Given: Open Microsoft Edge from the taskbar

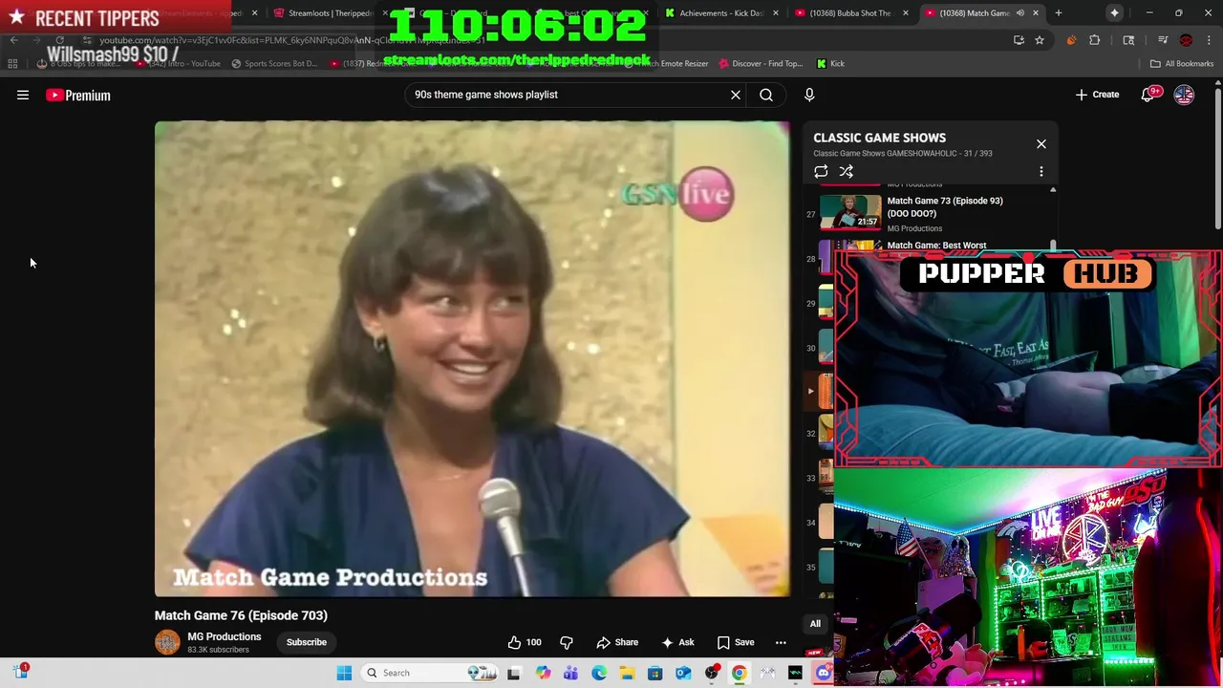Looking at the screenshot, I should [599, 673].
